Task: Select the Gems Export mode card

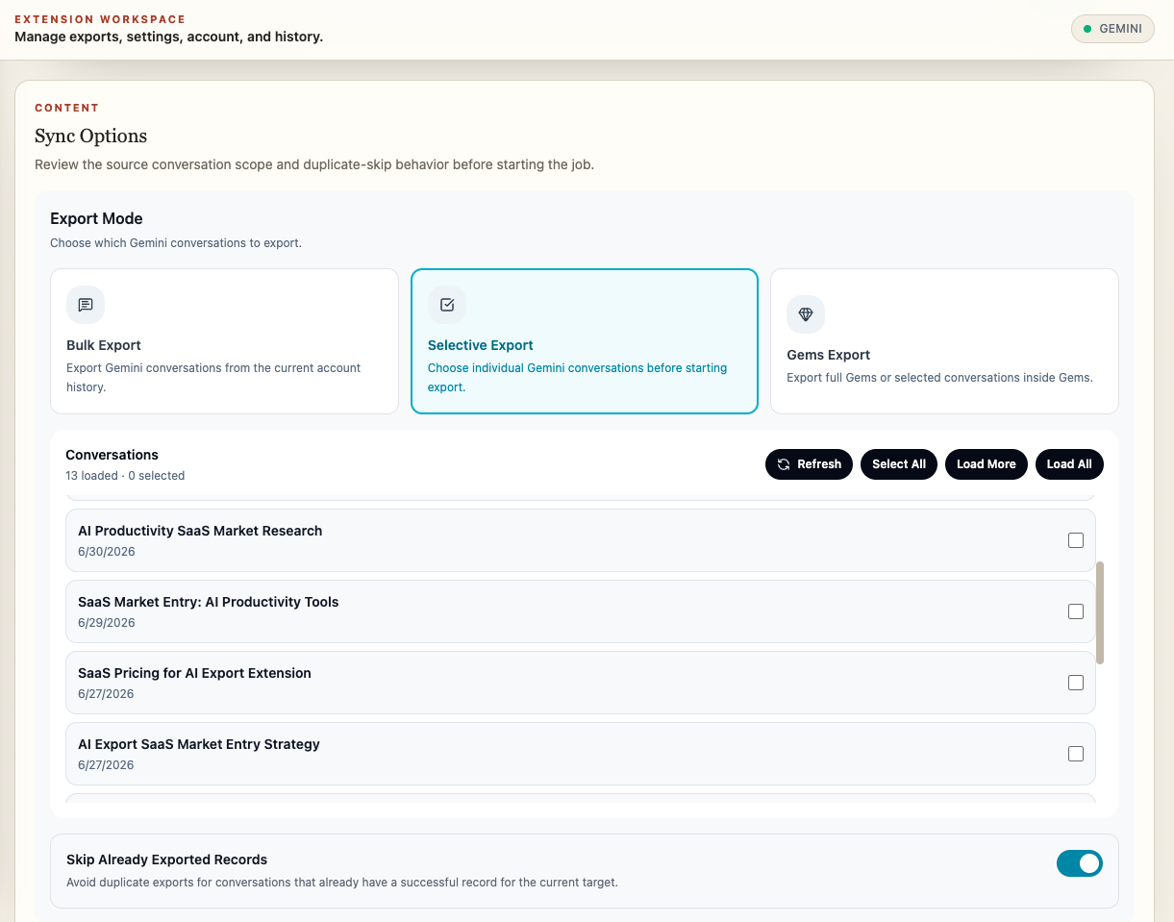Action: [x=944, y=341]
